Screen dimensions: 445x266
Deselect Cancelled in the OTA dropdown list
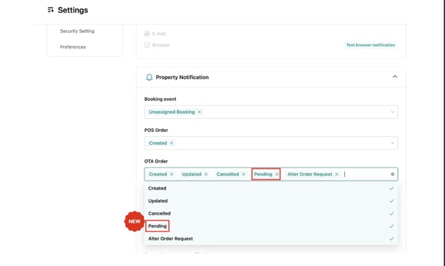pos(271,213)
